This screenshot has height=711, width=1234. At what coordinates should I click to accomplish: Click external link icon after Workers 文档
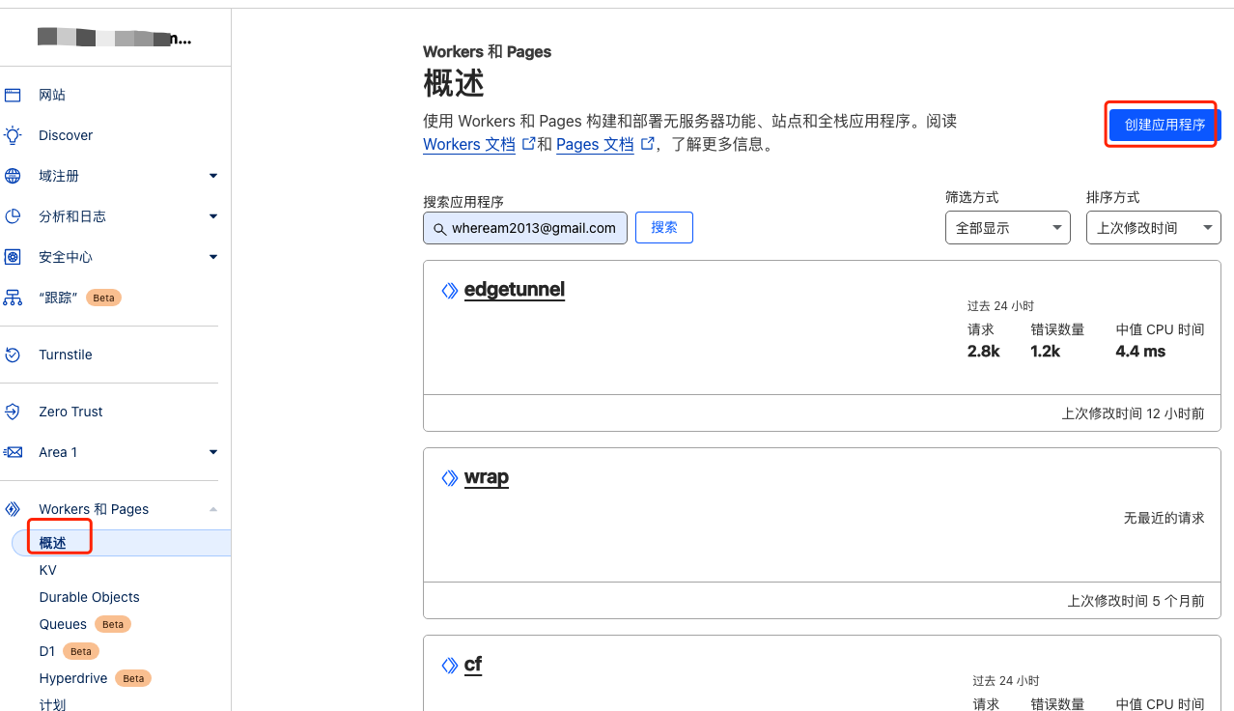point(528,143)
